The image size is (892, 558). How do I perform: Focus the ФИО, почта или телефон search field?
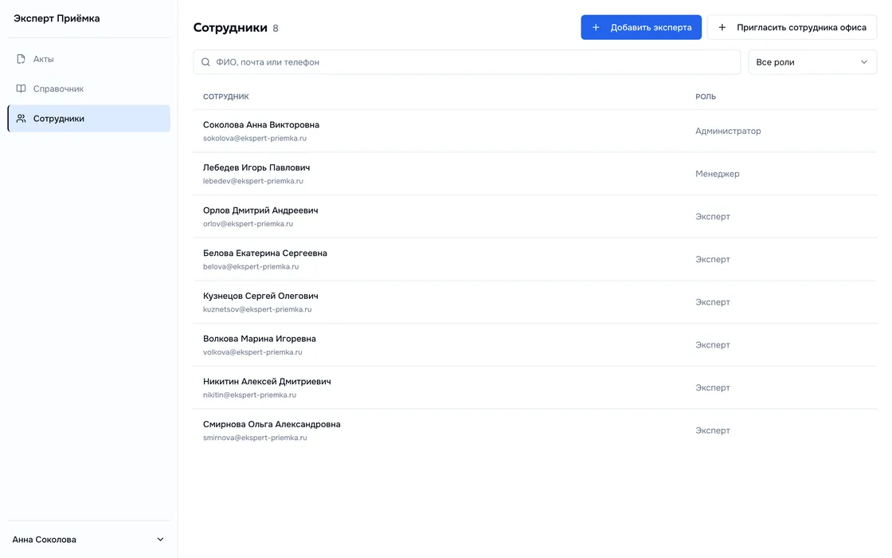(x=467, y=62)
